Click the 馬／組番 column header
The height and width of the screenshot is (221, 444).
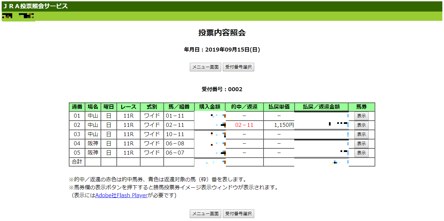179,107
